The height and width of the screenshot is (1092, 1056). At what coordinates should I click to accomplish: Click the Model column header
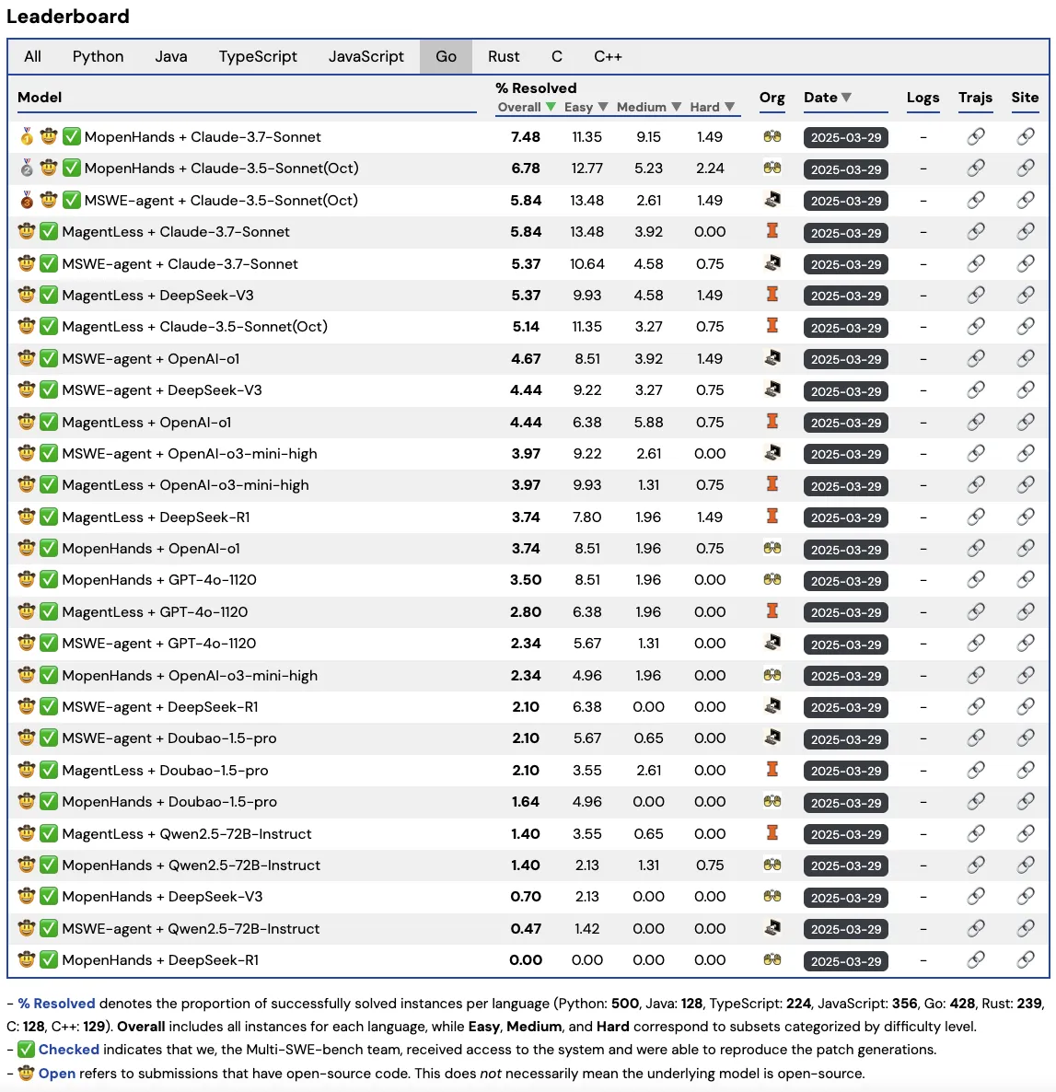point(40,98)
